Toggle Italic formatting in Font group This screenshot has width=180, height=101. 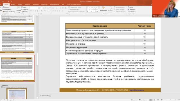[33, 11]
